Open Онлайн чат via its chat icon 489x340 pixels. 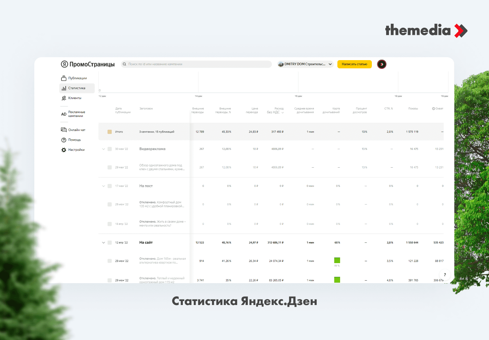[x=64, y=130]
